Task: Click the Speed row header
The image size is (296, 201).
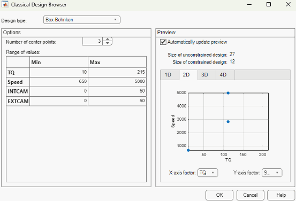Action: [x=18, y=82]
